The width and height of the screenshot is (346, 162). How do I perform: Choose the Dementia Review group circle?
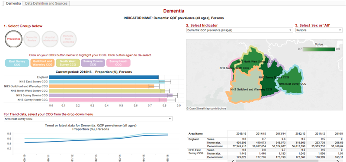[32, 39]
